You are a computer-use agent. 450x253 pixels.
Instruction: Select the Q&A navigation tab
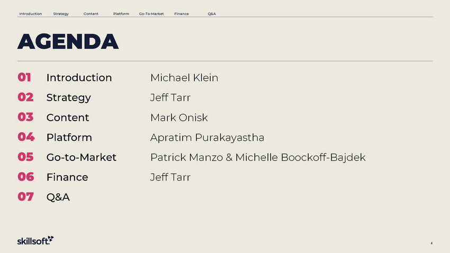pyautogui.click(x=212, y=14)
